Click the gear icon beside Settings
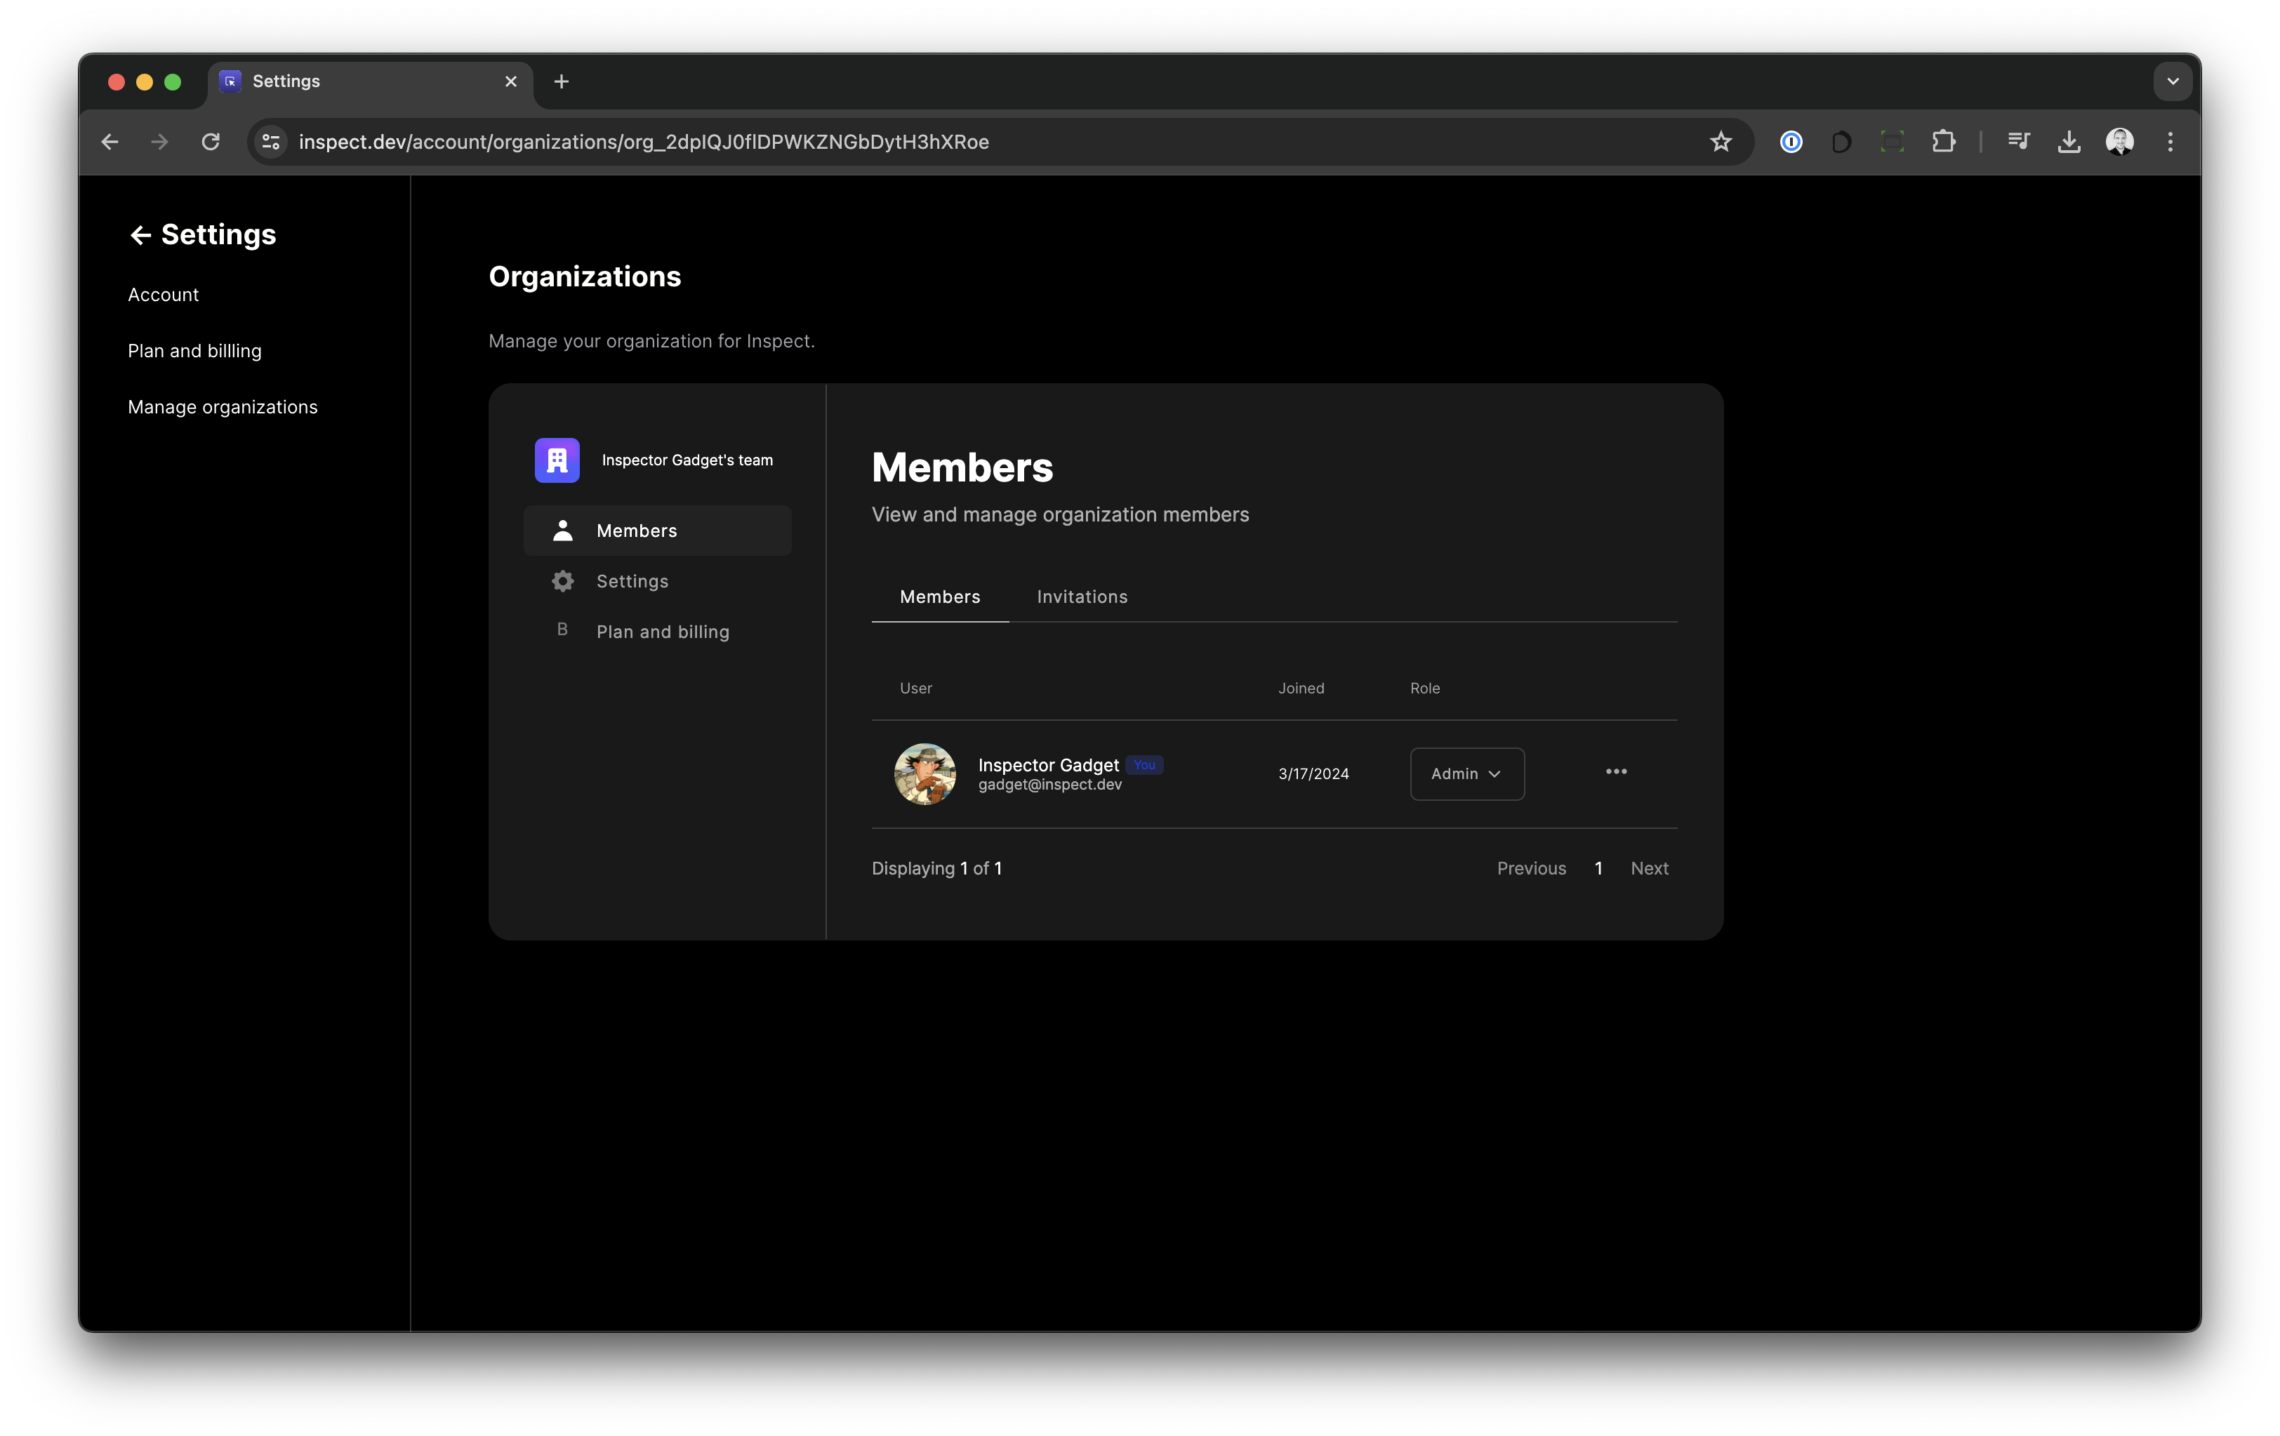The height and width of the screenshot is (1436, 2280). [x=562, y=581]
